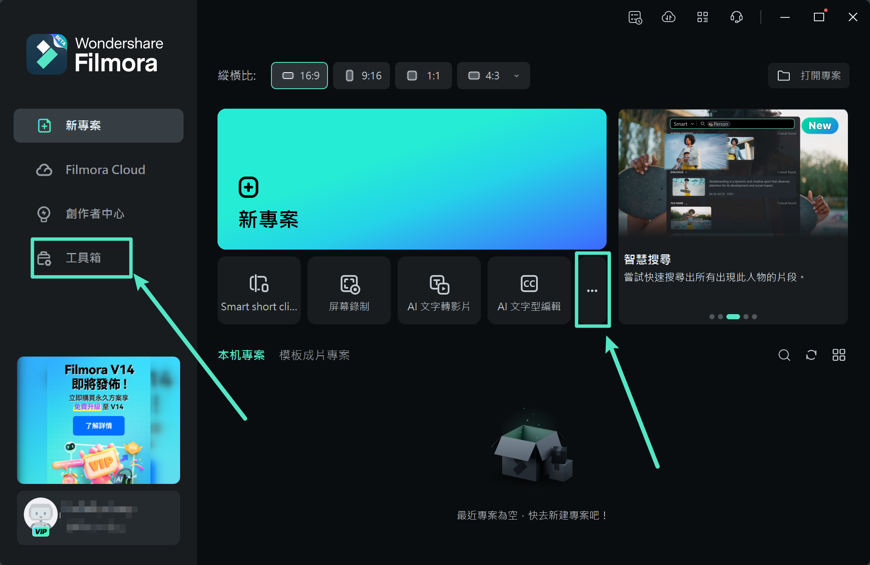This screenshot has width=870, height=565.
Task: Click the 打開專案 button
Action: tap(809, 76)
